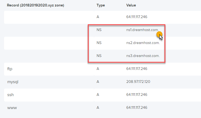Viewport: 201px width, 118px height.
Task: Click the mysql record name
Action: click(12, 82)
